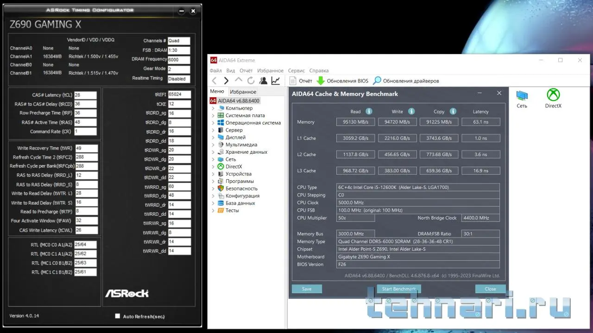Click the L3 Cache Write 383.00 GB/s value
This screenshot has width=593, height=333.
(x=397, y=170)
